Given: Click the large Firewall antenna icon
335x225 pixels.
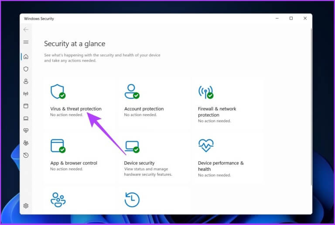Looking at the screenshot, I should [x=206, y=92].
